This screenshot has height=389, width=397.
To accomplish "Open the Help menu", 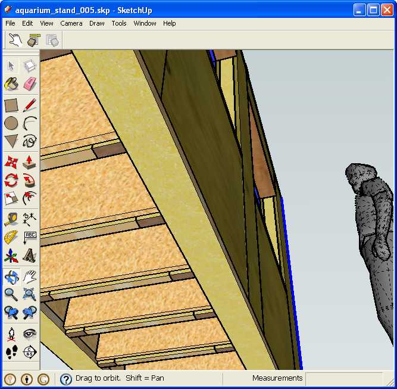I will click(170, 23).
